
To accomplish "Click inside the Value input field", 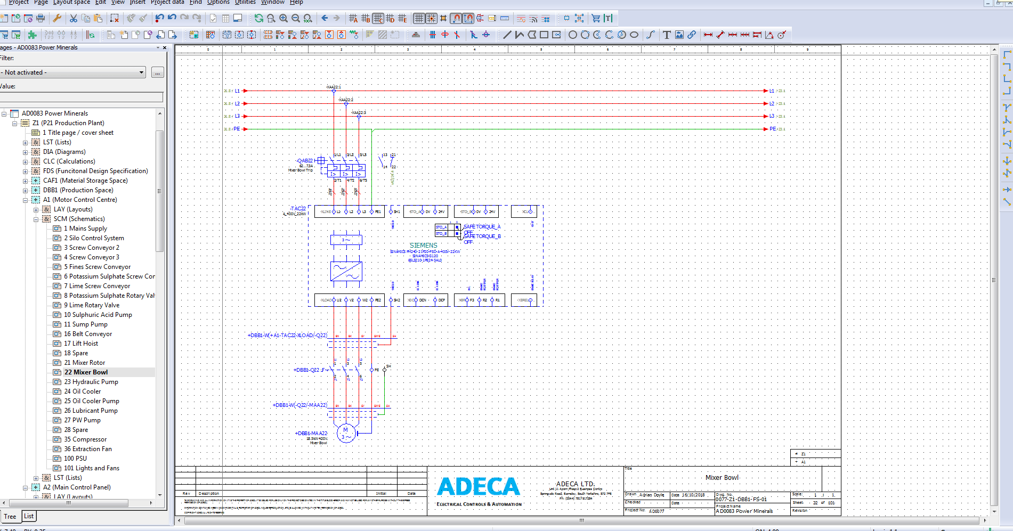I will point(80,97).
